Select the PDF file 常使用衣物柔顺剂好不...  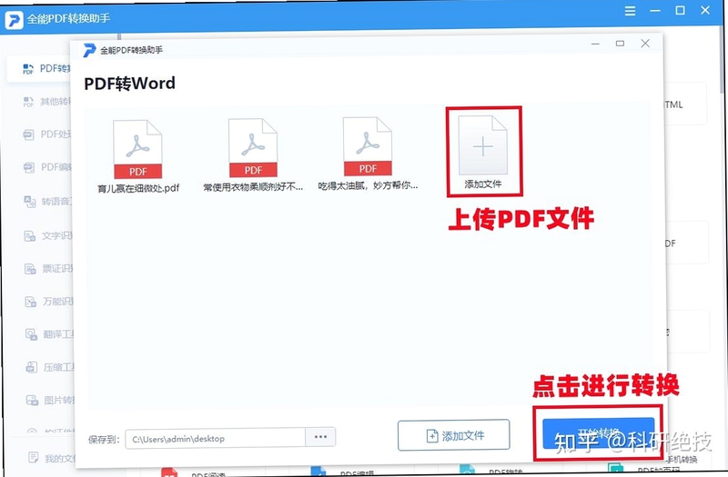(253, 155)
